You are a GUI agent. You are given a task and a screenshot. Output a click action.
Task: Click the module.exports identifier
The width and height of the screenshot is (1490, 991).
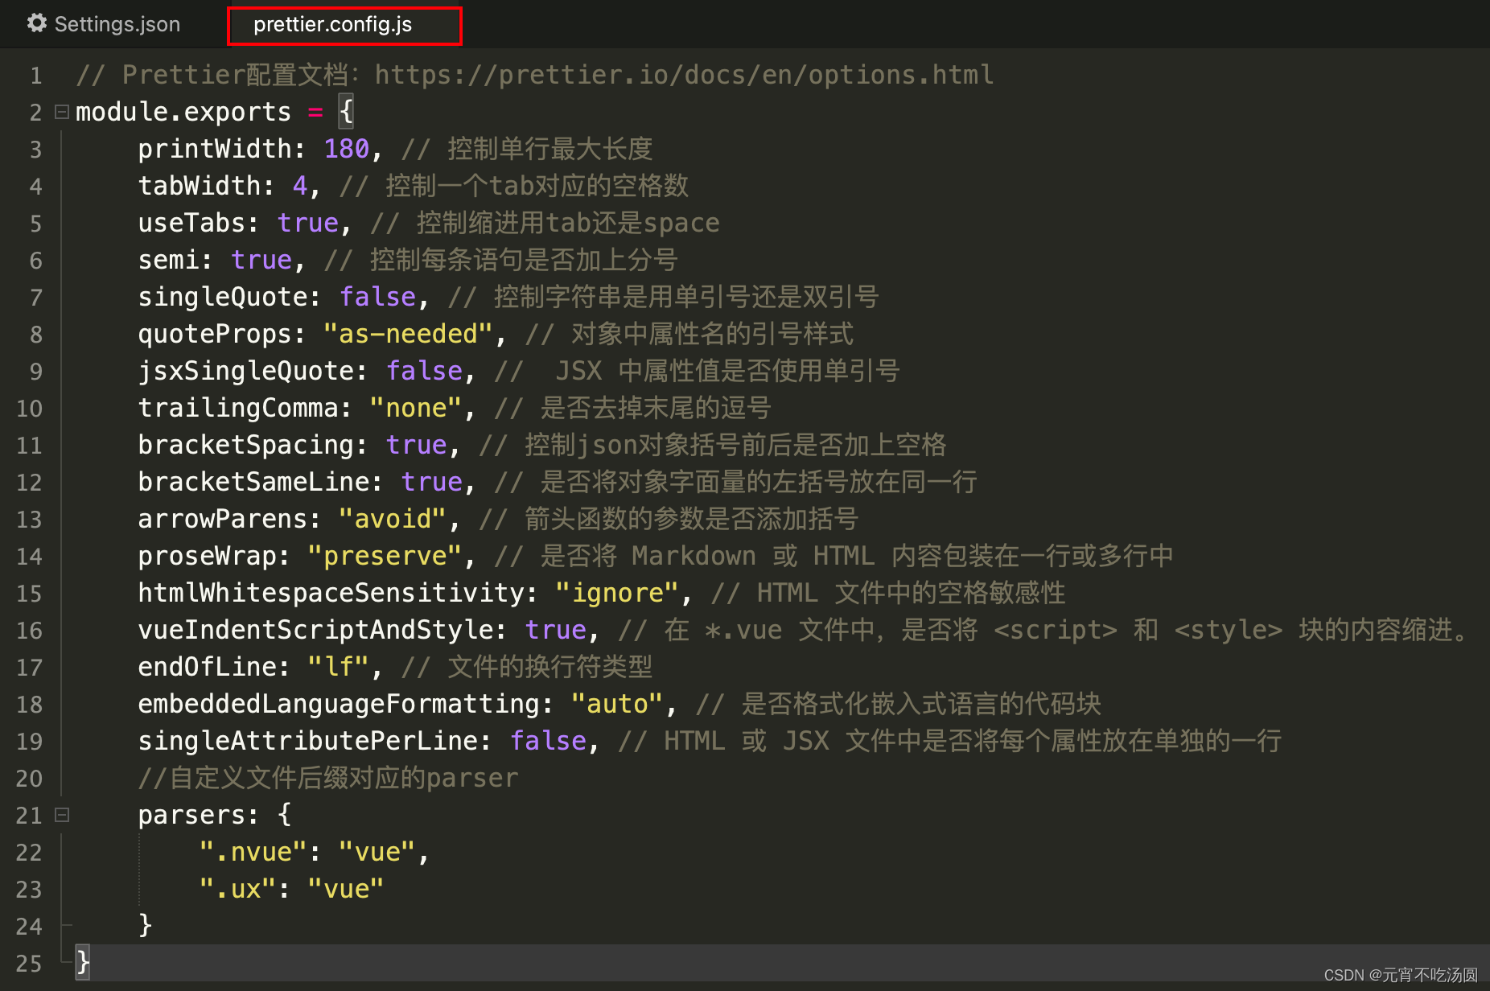point(183,112)
